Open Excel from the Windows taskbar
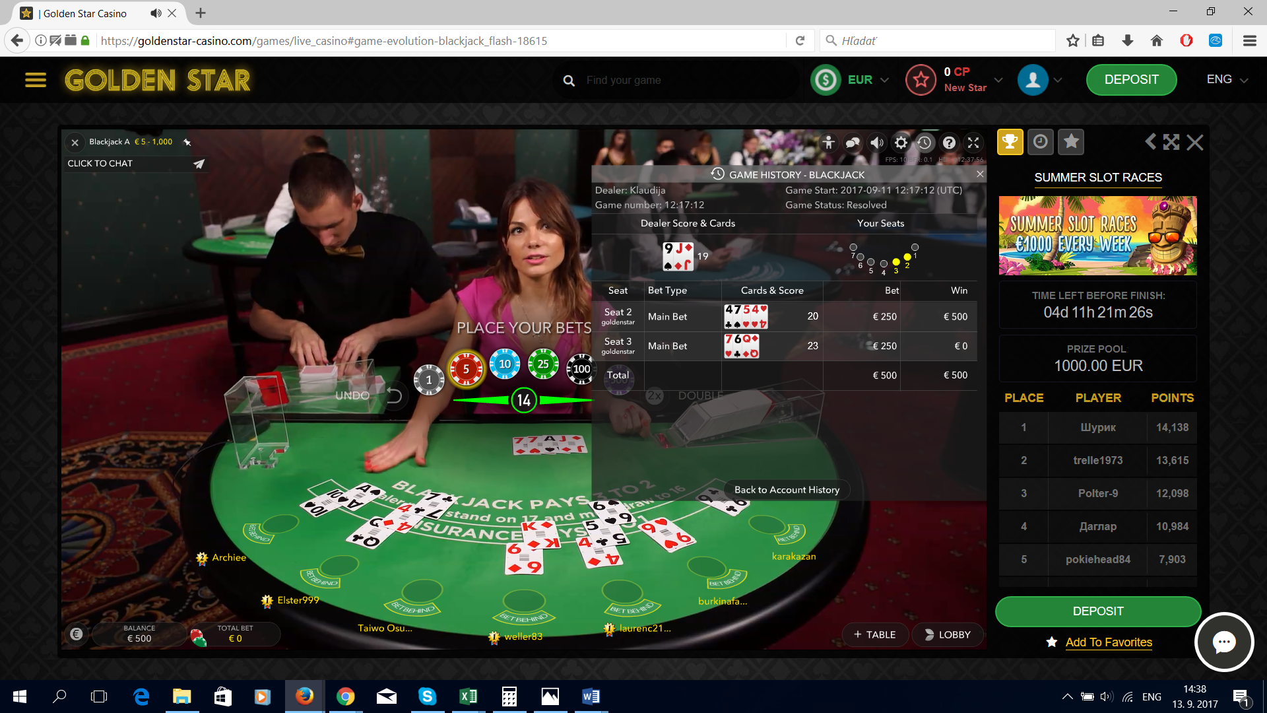Screen dimensions: 1267x713 [x=469, y=696]
